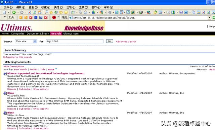This screenshot has height=130, width=215.
Task: Expand the address bar URL dropdown
Action: 209,17
